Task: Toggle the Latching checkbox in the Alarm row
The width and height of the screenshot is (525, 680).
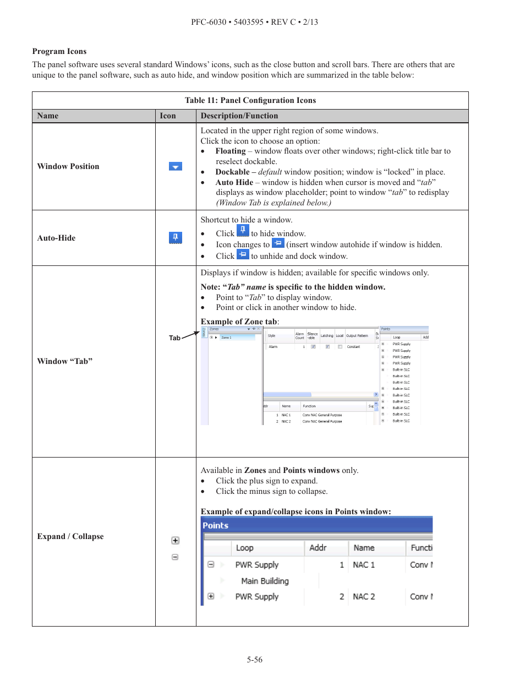Action: point(327,347)
